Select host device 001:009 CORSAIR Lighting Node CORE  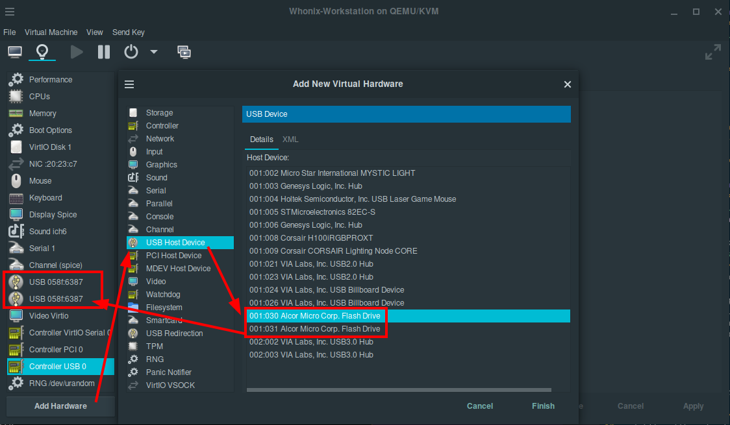409,251
